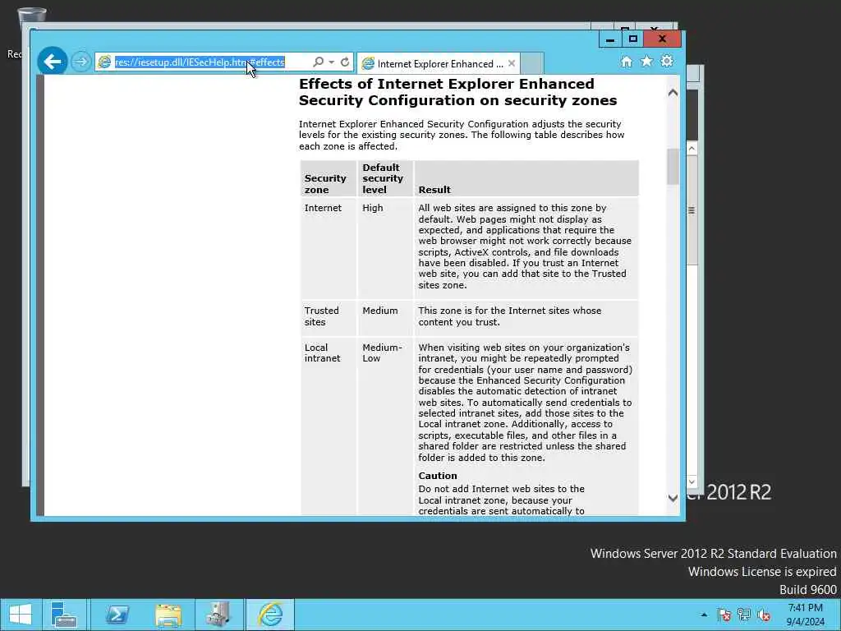841x631 pixels.
Task: Click the 'Caution' heading in the table
Action: [438, 476]
